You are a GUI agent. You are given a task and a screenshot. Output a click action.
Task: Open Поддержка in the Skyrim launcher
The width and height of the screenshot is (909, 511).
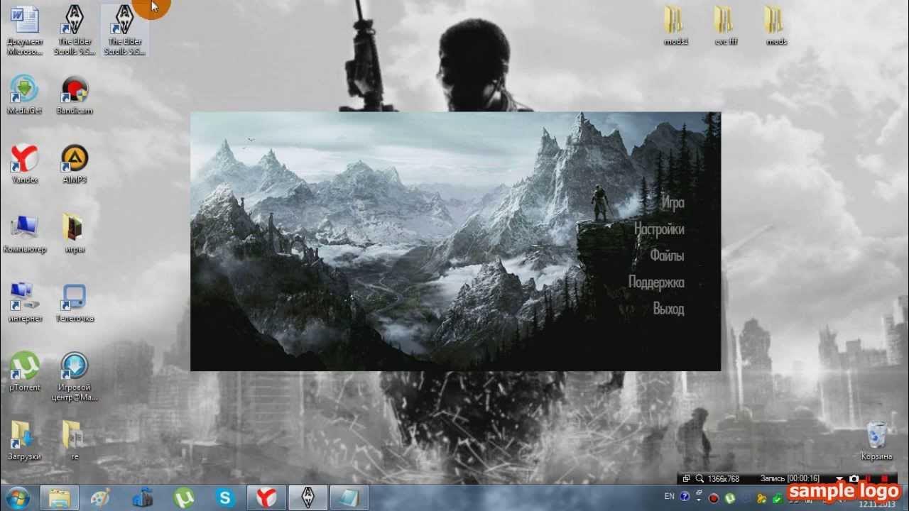coord(656,282)
